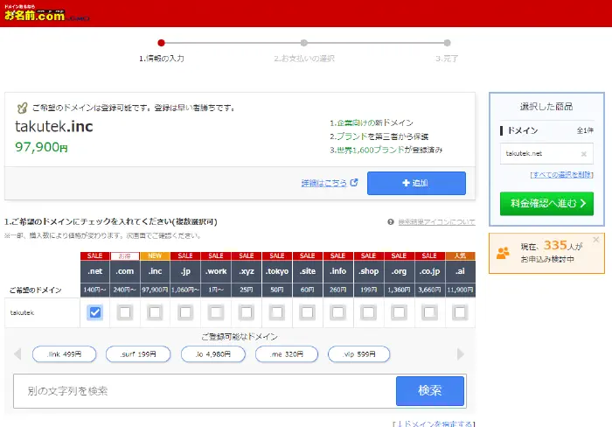
Task: Click step 2 お支払いの選択 progress dot
Action: [304, 43]
